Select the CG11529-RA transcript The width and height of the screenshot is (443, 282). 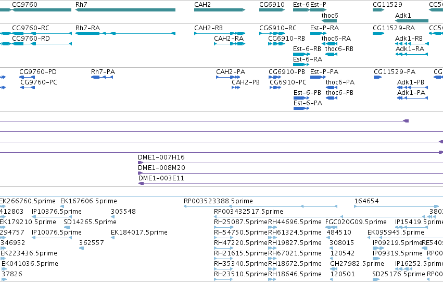pyautogui.click(x=378, y=33)
